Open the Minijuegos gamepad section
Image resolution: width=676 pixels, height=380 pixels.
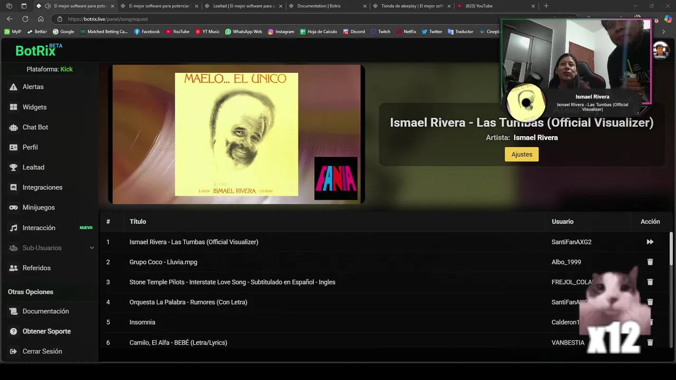pos(39,207)
